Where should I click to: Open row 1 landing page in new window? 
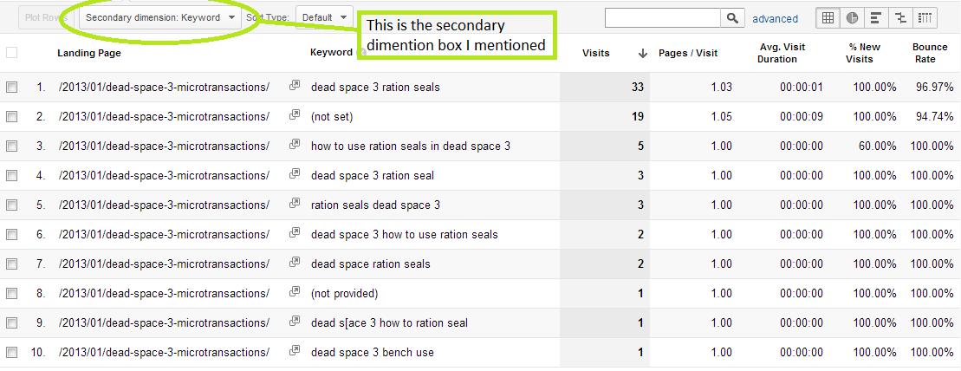[x=295, y=87]
